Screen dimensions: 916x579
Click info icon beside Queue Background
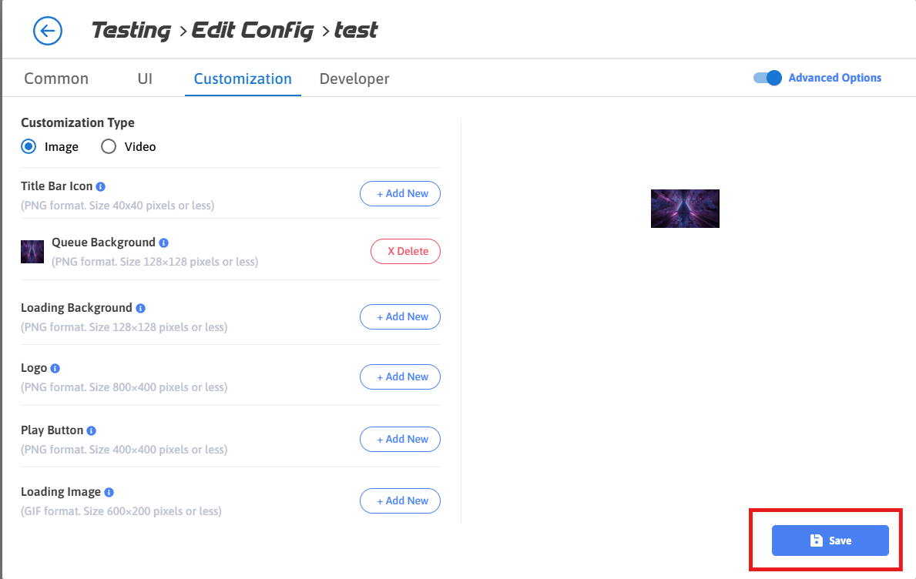click(164, 243)
